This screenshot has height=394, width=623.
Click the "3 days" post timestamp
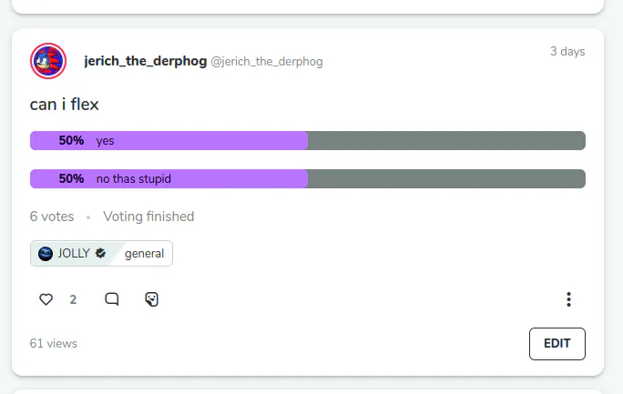click(567, 52)
